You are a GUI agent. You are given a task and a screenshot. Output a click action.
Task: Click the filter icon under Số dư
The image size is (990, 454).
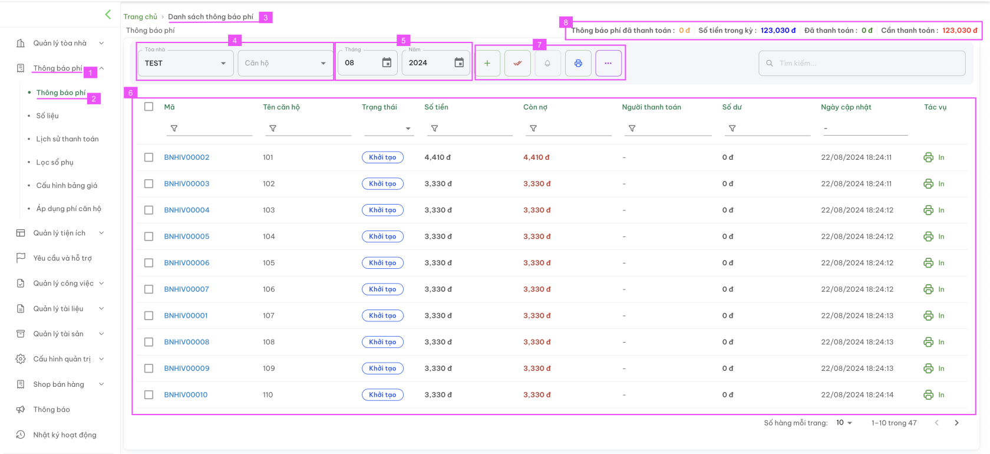point(732,128)
